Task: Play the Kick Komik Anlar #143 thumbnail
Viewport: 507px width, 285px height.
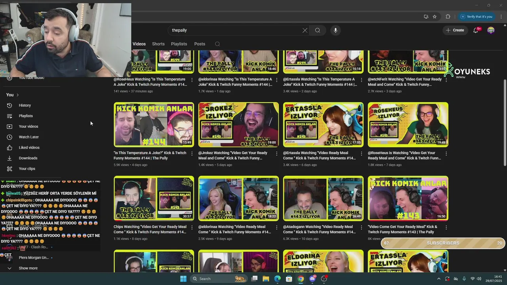Action: click(408, 198)
